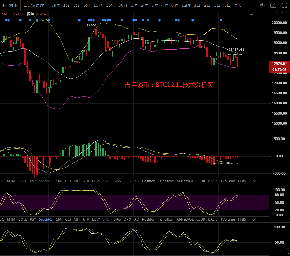This screenshot has width=290, height=256.
Task: Switch chart to 周K period
Action: 237,5
